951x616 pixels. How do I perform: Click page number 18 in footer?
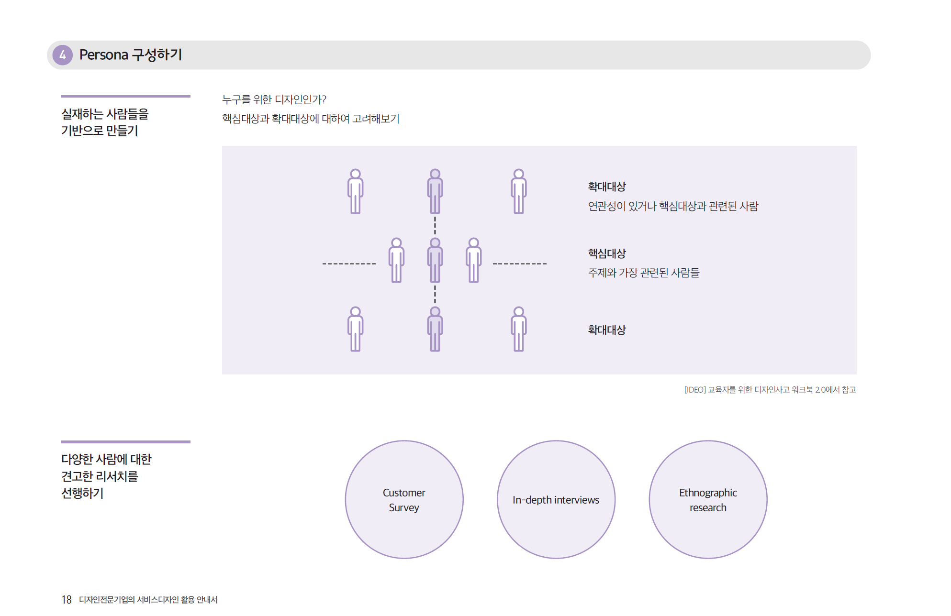click(x=67, y=599)
